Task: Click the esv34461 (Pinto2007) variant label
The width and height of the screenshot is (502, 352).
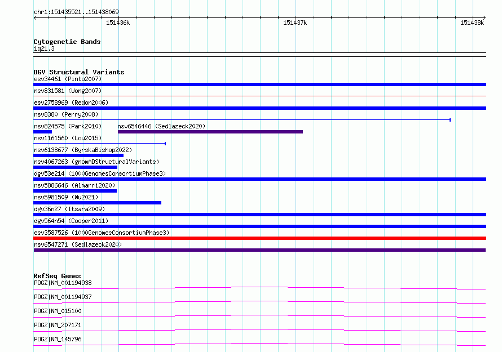Action: click(68, 79)
